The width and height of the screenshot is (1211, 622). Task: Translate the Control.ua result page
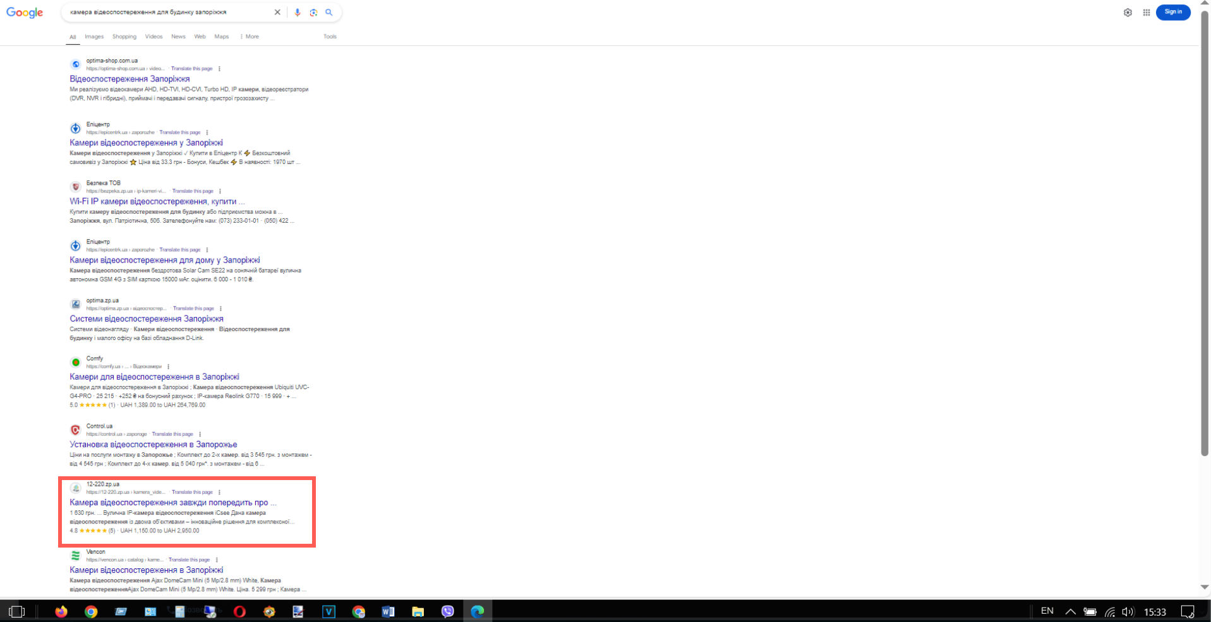coord(172,434)
